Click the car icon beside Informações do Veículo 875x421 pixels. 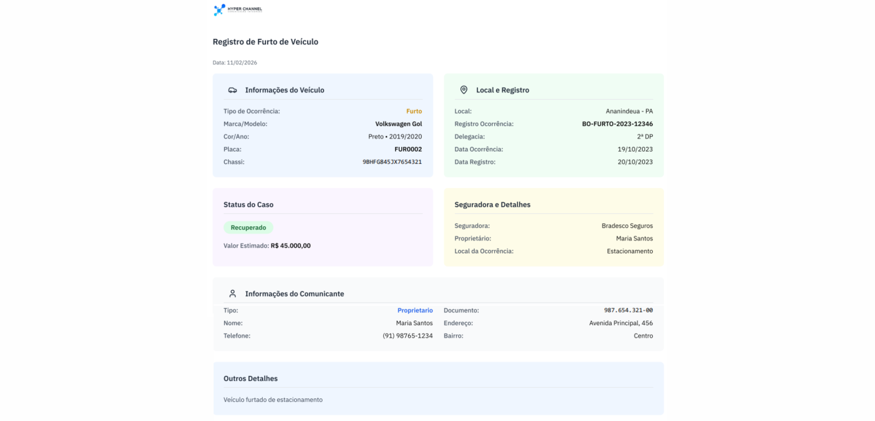(232, 90)
